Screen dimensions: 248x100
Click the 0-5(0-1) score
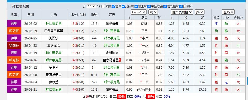point(78,67)
